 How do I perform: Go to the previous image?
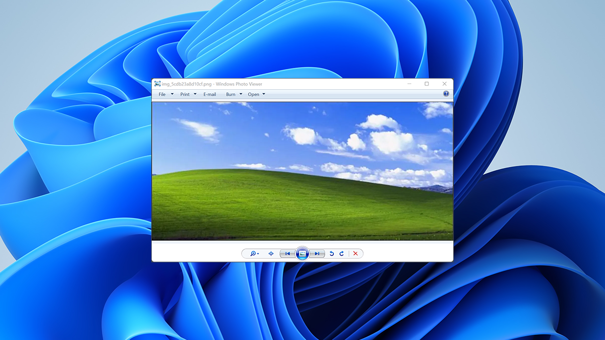tap(287, 253)
